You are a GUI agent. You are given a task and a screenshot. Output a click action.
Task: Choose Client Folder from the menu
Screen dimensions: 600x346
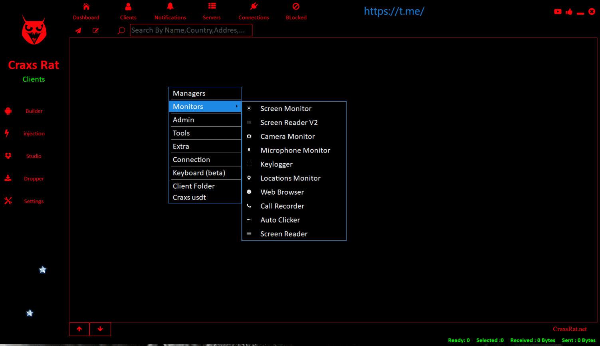205,186
